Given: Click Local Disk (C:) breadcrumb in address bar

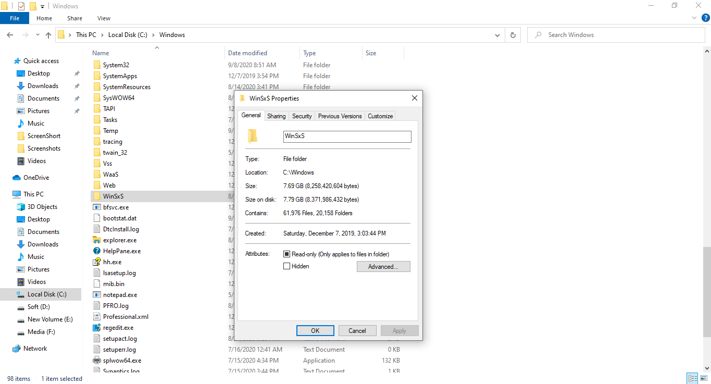Looking at the screenshot, I should [128, 35].
